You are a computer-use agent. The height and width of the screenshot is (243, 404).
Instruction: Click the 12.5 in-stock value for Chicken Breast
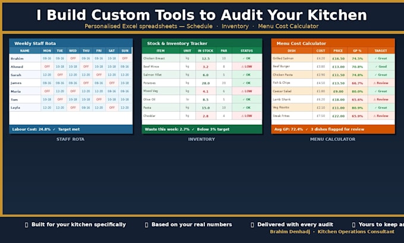tap(206, 58)
